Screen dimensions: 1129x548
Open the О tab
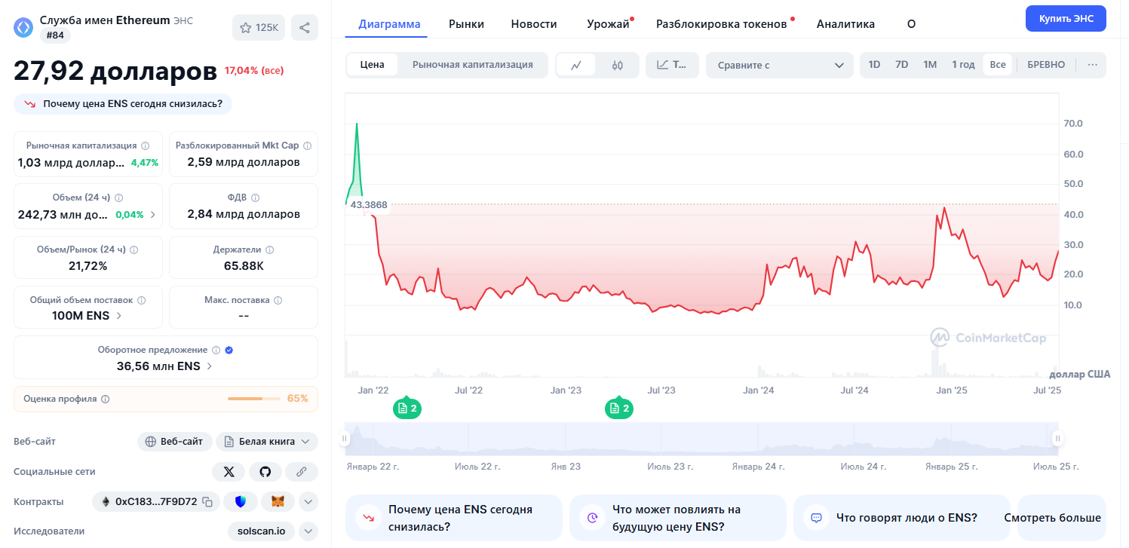click(911, 24)
